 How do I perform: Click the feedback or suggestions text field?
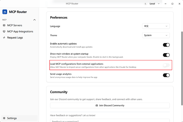click(110, 120)
